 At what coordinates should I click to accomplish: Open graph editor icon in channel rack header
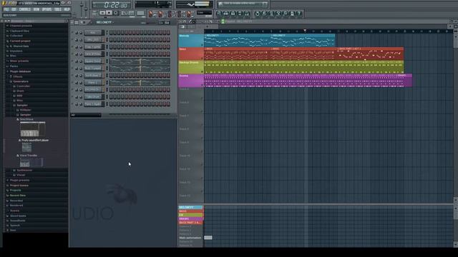(x=161, y=22)
